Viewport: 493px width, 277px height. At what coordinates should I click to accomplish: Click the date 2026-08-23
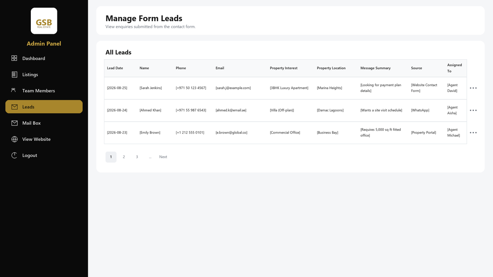[117, 133]
